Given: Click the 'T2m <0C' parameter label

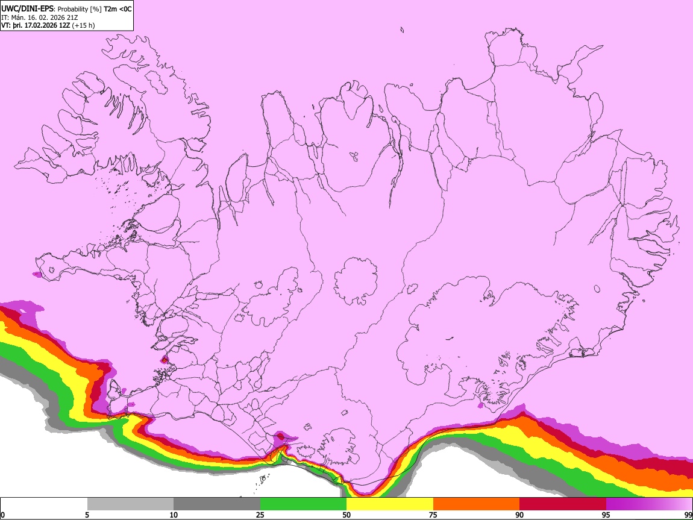Looking at the screenshot, I should (x=118, y=9).
